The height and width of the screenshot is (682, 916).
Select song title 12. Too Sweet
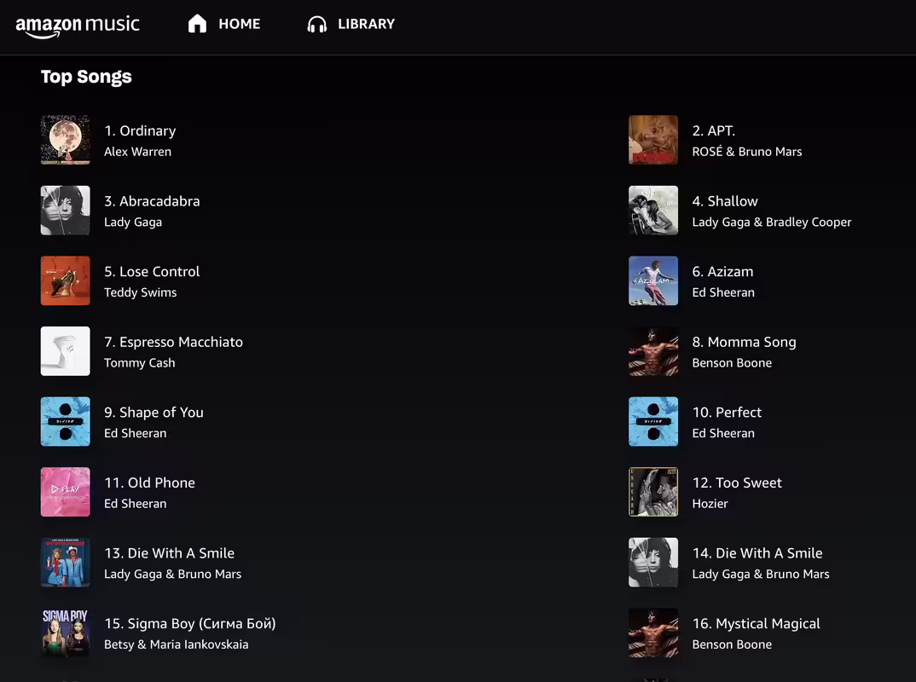(x=737, y=483)
